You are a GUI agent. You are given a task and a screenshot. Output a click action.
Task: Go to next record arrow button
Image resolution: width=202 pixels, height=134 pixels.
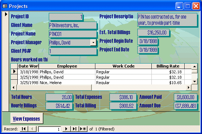pyautogui.click(x=66, y=129)
